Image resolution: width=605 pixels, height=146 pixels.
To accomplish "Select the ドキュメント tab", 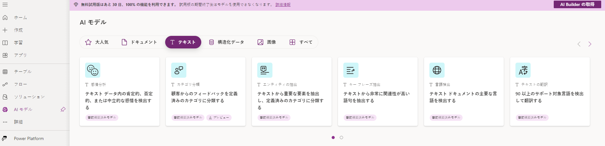I will pyautogui.click(x=139, y=42).
